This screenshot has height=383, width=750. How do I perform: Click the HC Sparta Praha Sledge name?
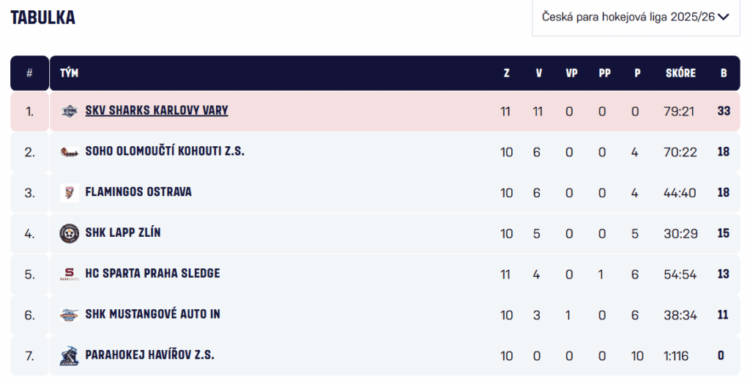tap(152, 273)
